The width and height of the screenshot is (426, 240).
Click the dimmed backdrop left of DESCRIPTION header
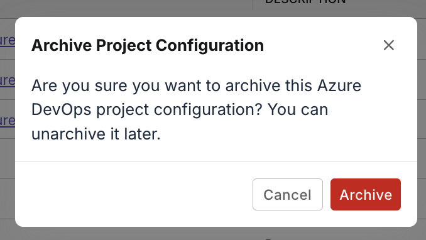(x=126, y=7)
